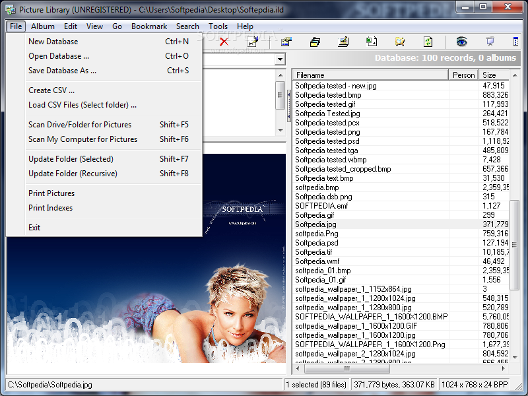Open the Album menu

point(43,26)
